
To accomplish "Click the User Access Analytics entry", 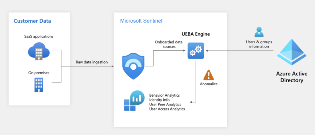I will tap(167, 109).
